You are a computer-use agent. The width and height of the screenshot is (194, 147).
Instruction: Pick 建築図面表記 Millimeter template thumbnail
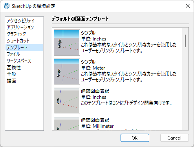tap(67, 123)
